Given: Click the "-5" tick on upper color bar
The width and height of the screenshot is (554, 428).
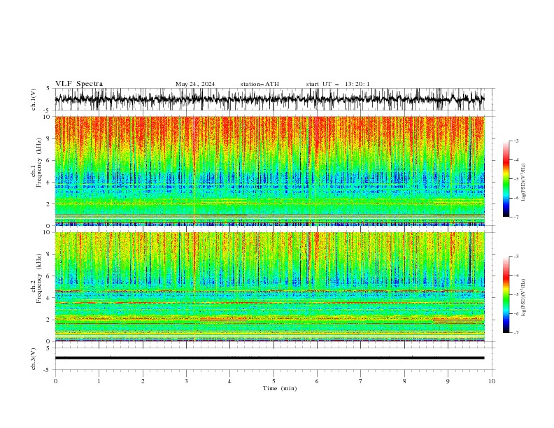Looking at the screenshot, I should click(x=516, y=179).
